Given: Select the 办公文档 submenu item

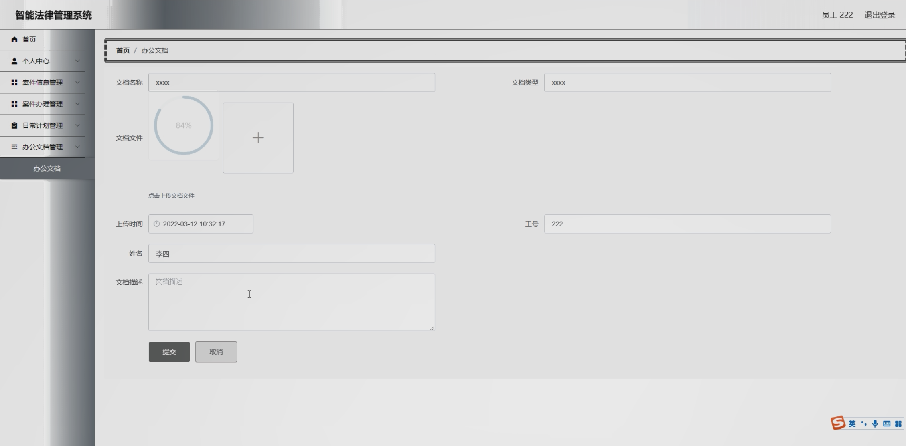Looking at the screenshot, I should click(x=47, y=169).
